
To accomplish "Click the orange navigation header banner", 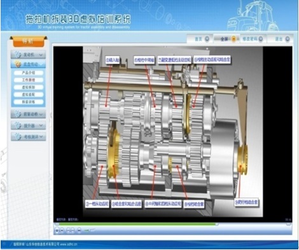I will coord(29,41).
